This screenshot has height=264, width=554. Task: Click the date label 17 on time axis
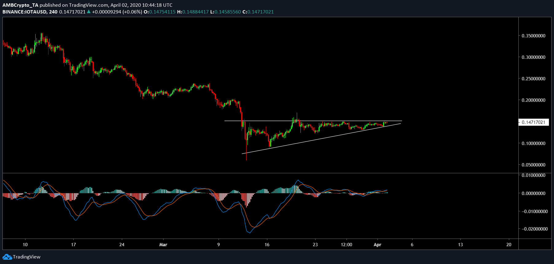click(x=73, y=244)
